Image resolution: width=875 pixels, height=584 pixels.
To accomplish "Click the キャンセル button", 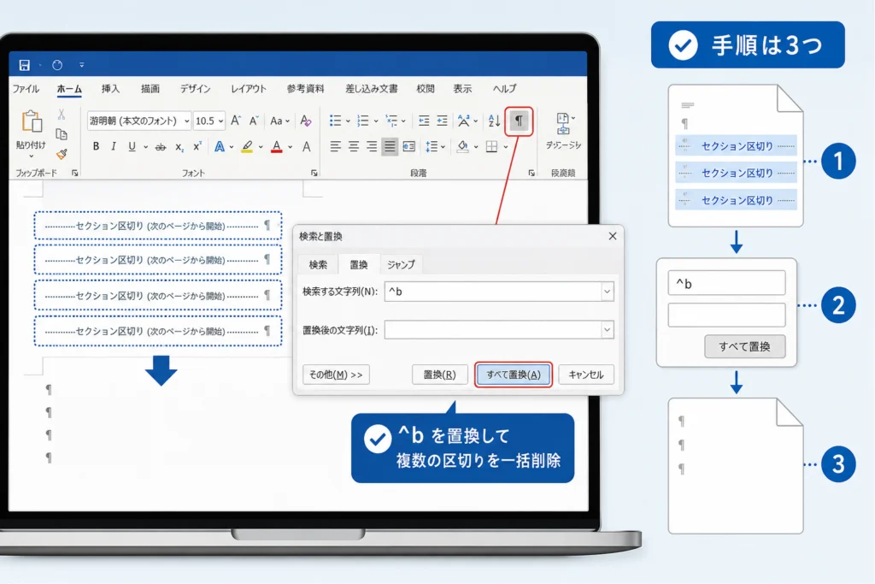I will (586, 375).
